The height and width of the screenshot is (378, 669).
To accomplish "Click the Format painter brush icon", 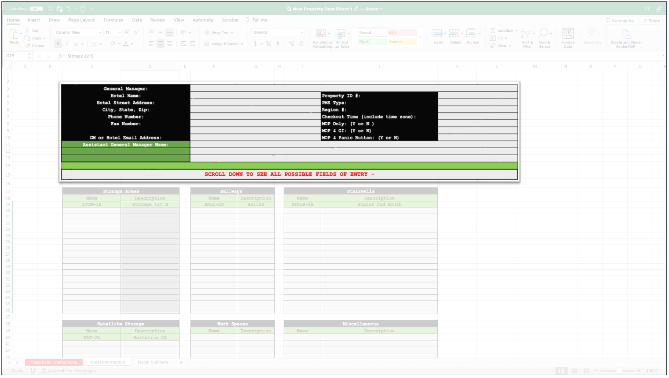I will [28, 46].
